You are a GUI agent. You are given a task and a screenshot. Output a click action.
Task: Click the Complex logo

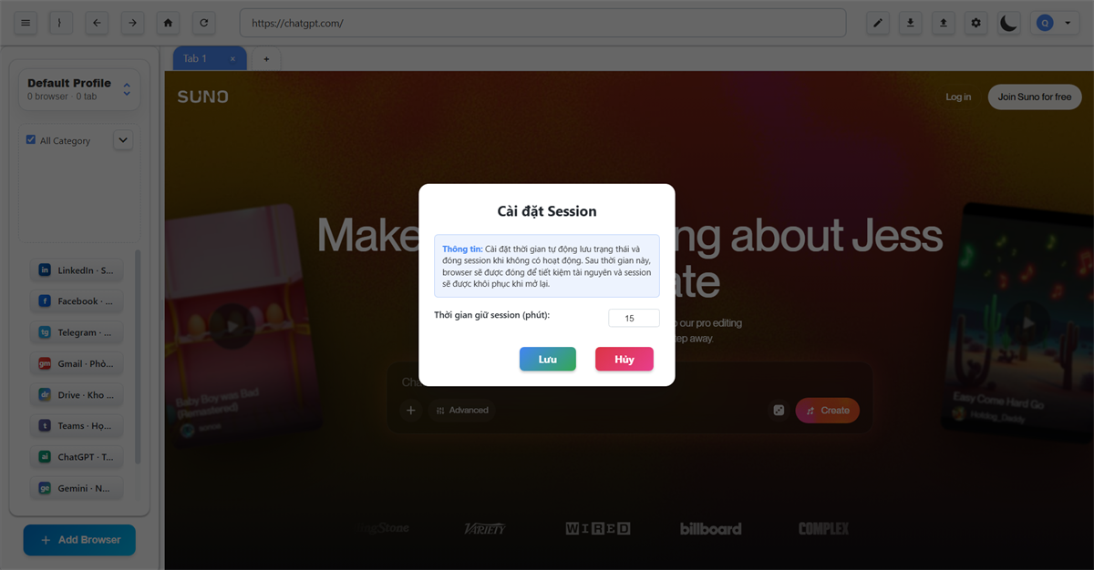823,528
